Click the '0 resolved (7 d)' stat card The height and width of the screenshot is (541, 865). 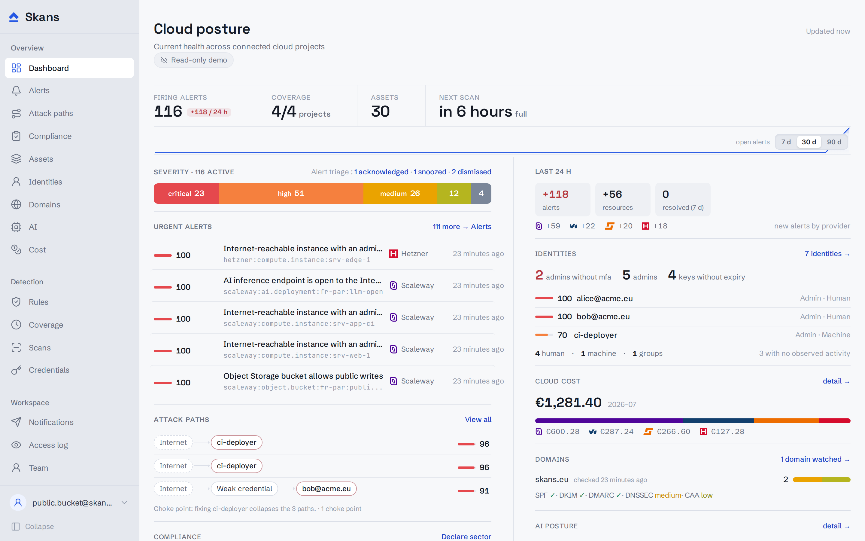(683, 200)
